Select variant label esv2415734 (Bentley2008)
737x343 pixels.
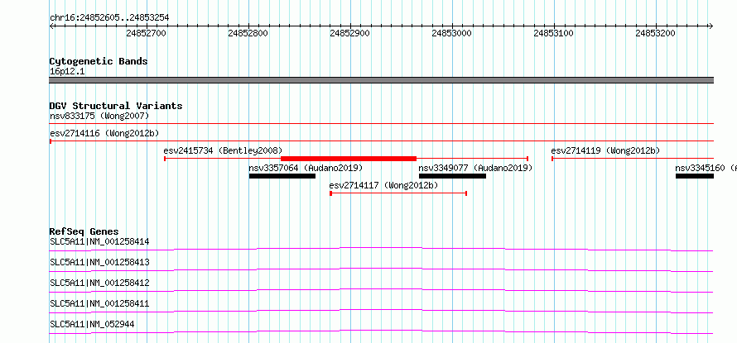tap(223, 150)
